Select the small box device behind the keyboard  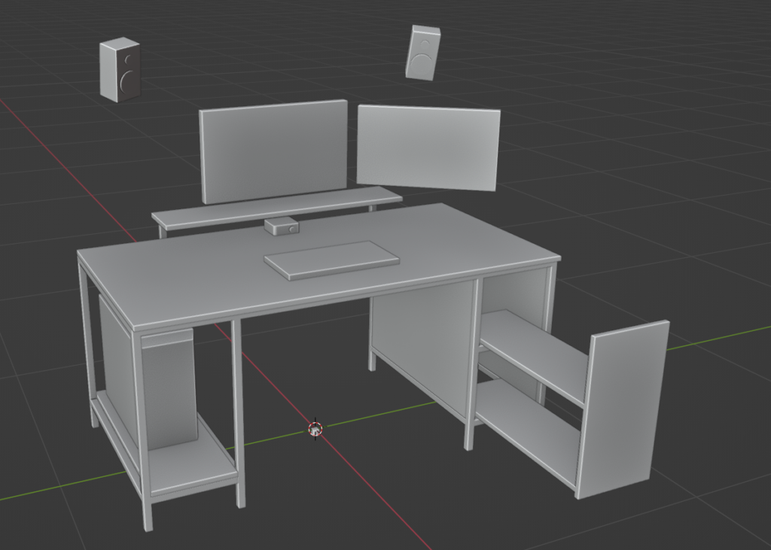282,226
